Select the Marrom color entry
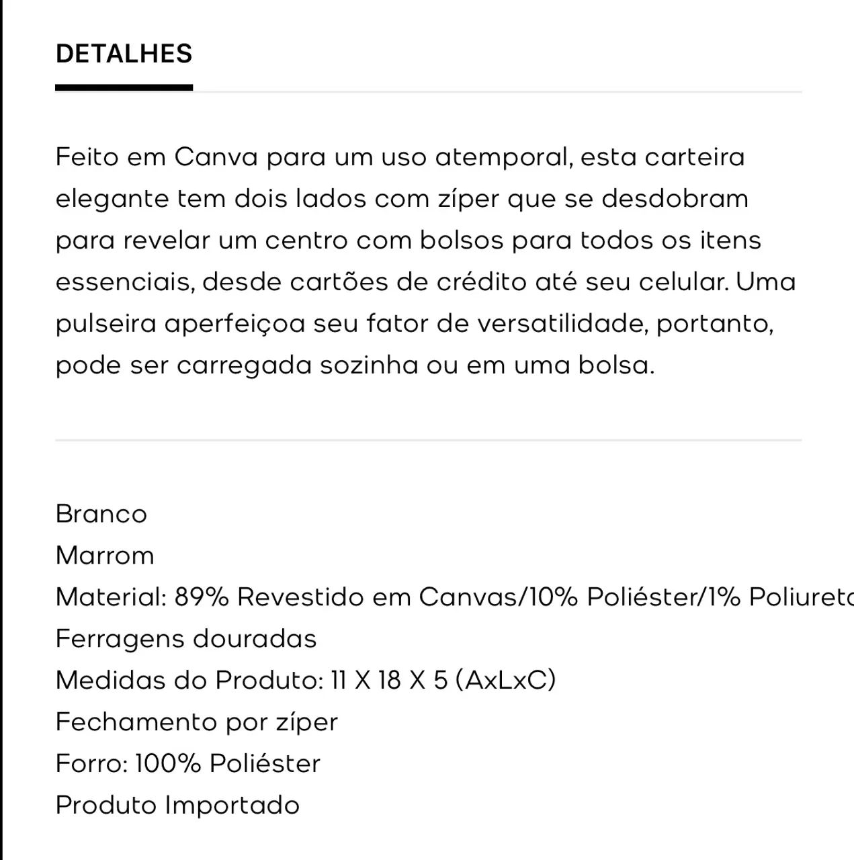The height and width of the screenshot is (860, 854). coord(105,556)
